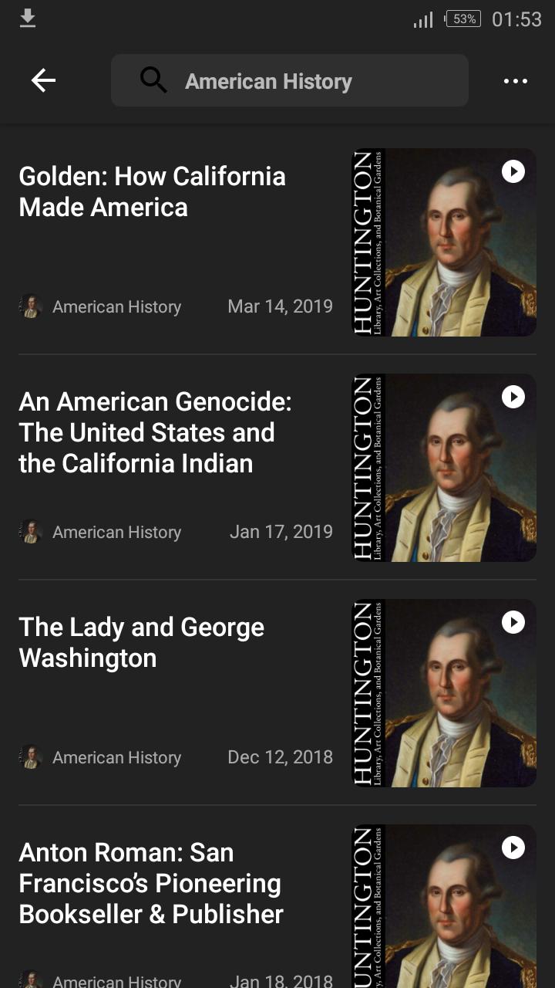
Task: Tap American History avatar under Golden episode
Action: [31, 306]
